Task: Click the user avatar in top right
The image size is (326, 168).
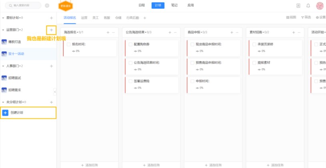Action: pos(320,6)
